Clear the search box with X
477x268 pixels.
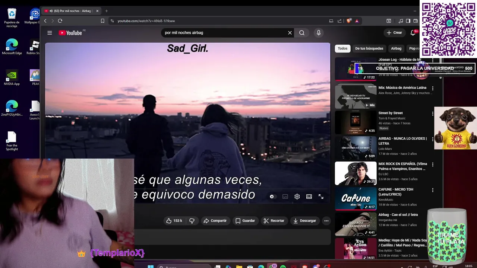click(x=290, y=33)
